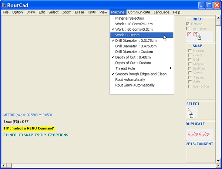Choose Material Selection from Machine menu
The image size is (222, 169).
click(142, 18)
